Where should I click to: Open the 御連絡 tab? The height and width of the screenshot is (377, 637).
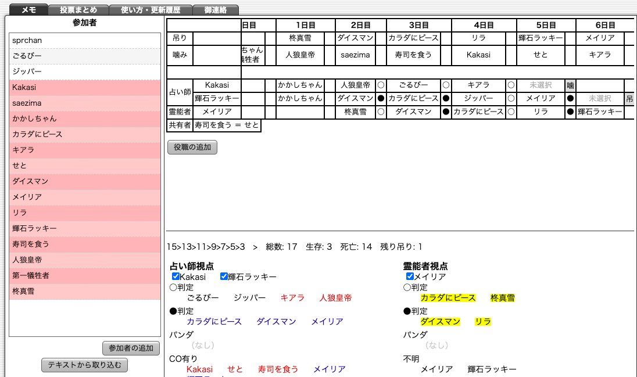215,10
